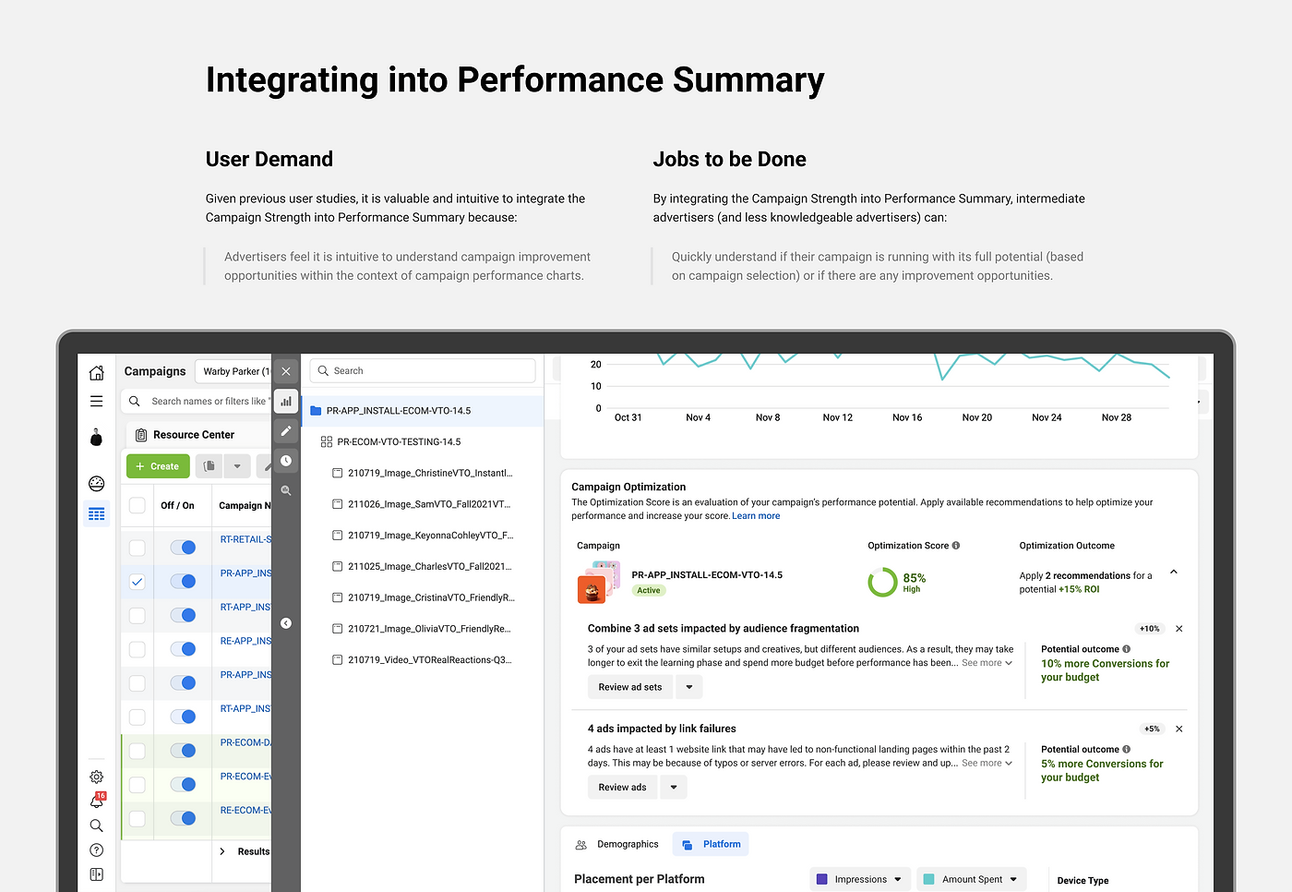The image size is (1292, 892).
Task: Click the Learn more link about Optimization Score
Action: (756, 515)
